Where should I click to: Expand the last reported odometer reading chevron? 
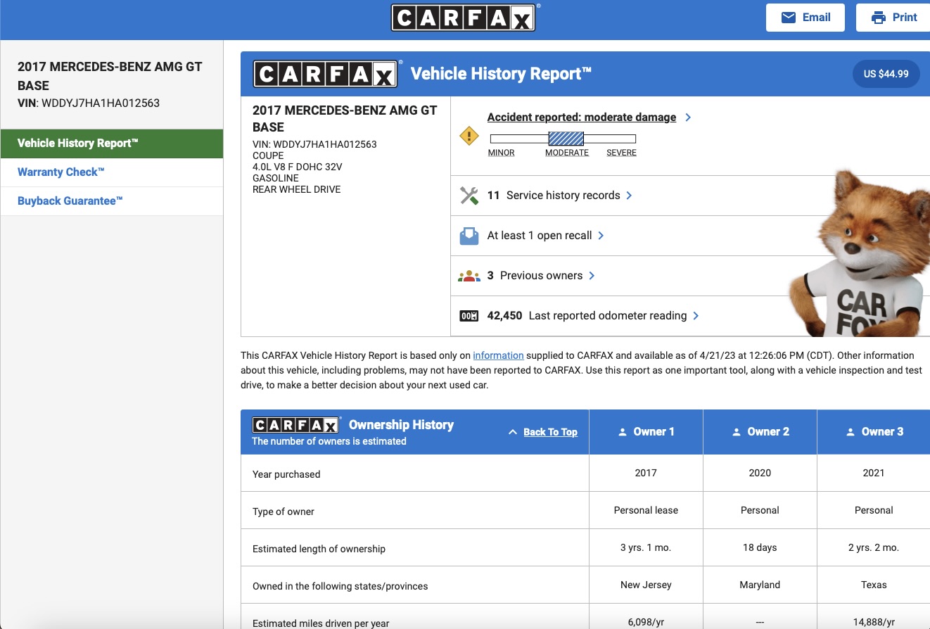click(x=696, y=316)
